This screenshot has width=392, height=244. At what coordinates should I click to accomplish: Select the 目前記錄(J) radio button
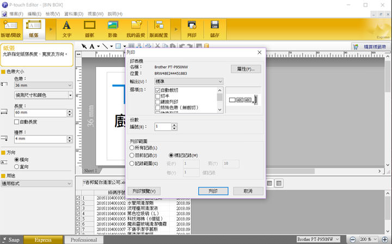(x=132, y=155)
